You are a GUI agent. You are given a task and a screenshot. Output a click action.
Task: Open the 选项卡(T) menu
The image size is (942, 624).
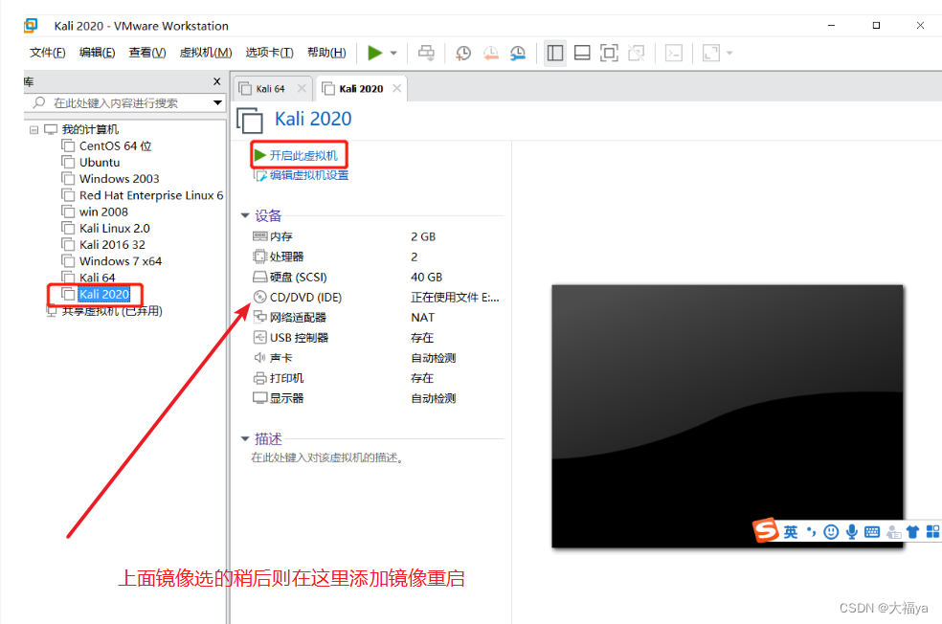click(269, 53)
